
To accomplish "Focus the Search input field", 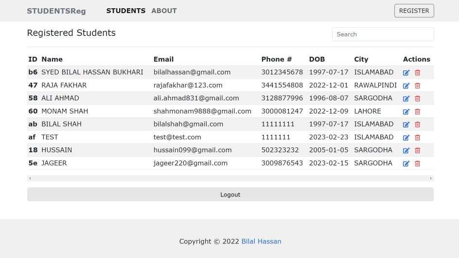I will 383,34.
